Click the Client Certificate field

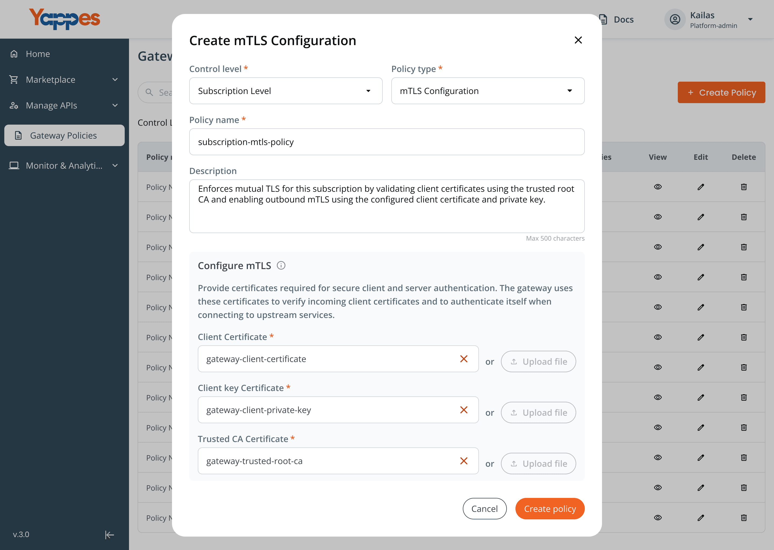[x=338, y=359]
